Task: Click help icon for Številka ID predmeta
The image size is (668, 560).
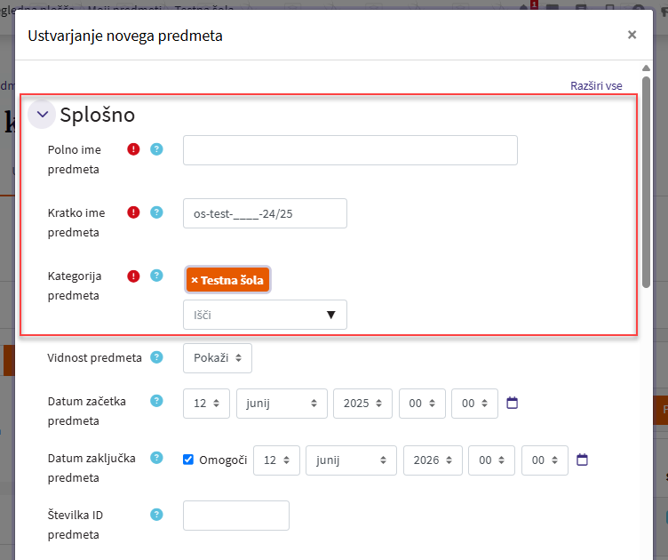Action: click(x=156, y=514)
